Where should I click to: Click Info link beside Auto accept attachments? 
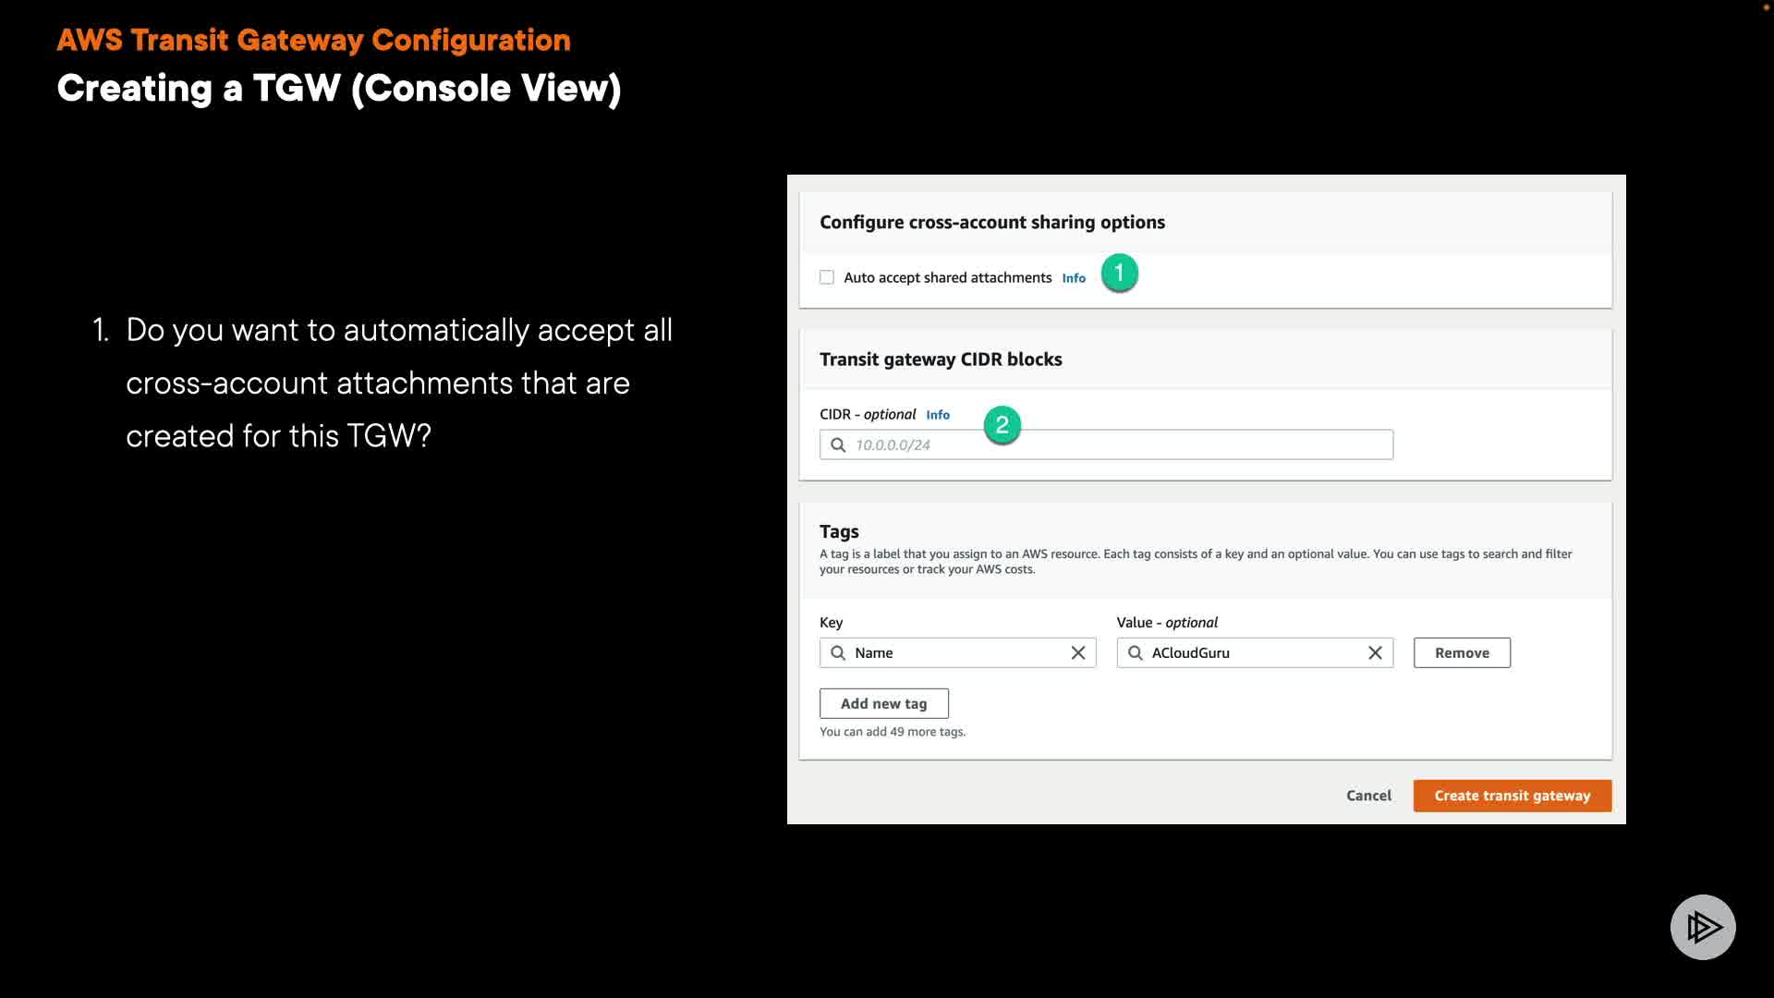(1074, 278)
